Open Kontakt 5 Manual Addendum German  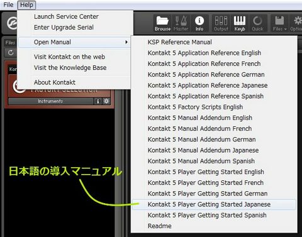coord(214,140)
